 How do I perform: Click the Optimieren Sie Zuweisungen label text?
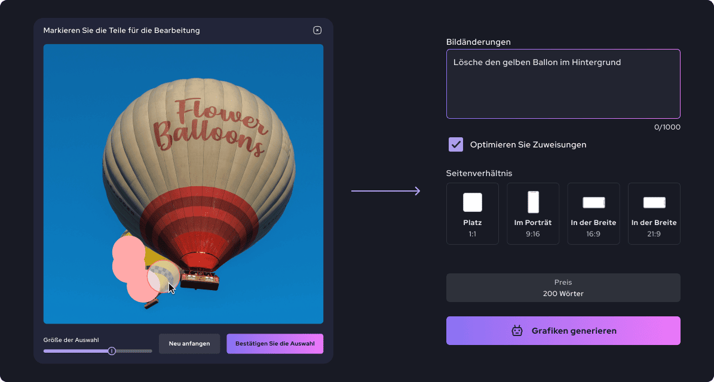[528, 144]
